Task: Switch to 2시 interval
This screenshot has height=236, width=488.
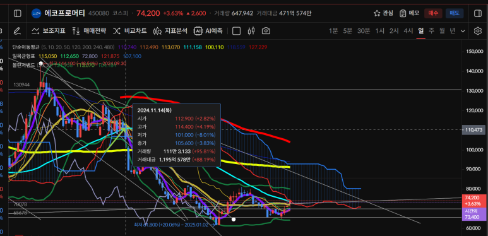Action: click(x=394, y=31)
